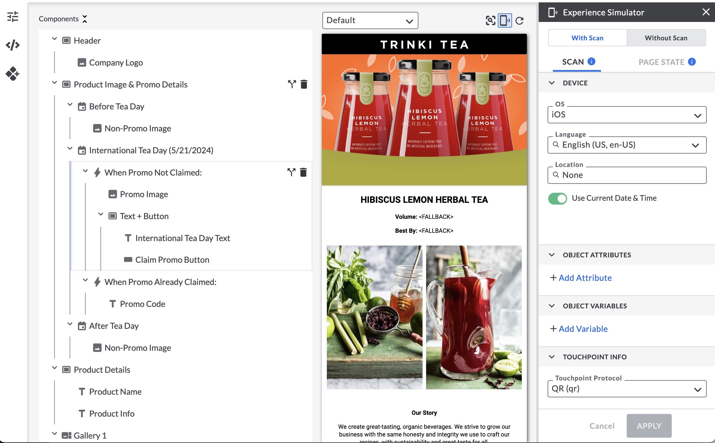
Task: Click the Company Logo image icon
Action: click(82, 63)
